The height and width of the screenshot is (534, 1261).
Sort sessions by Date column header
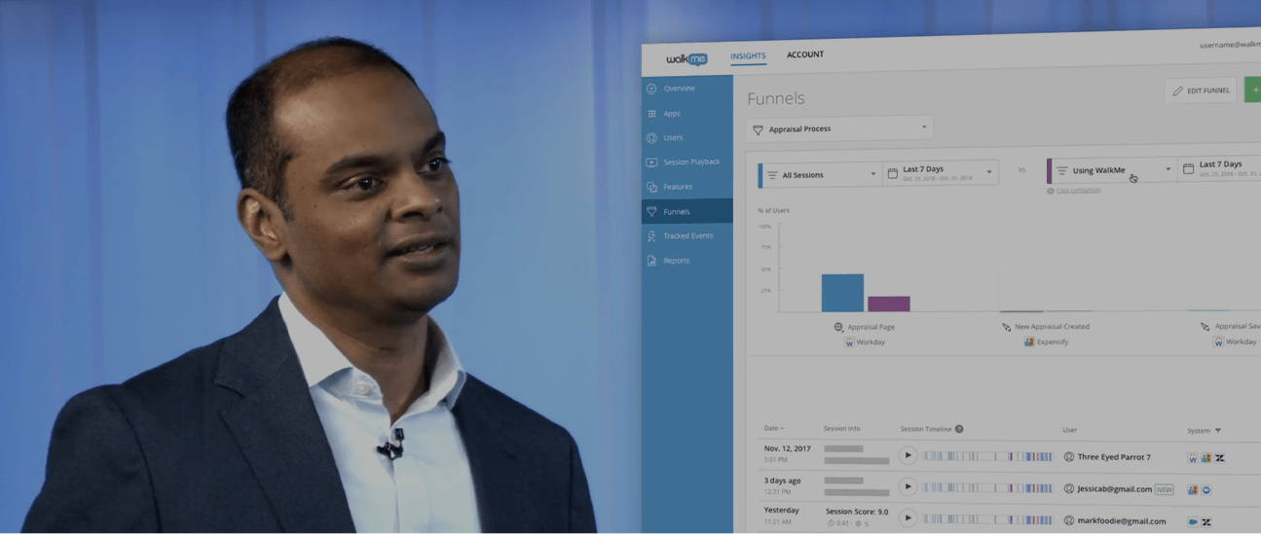point(774,428)
